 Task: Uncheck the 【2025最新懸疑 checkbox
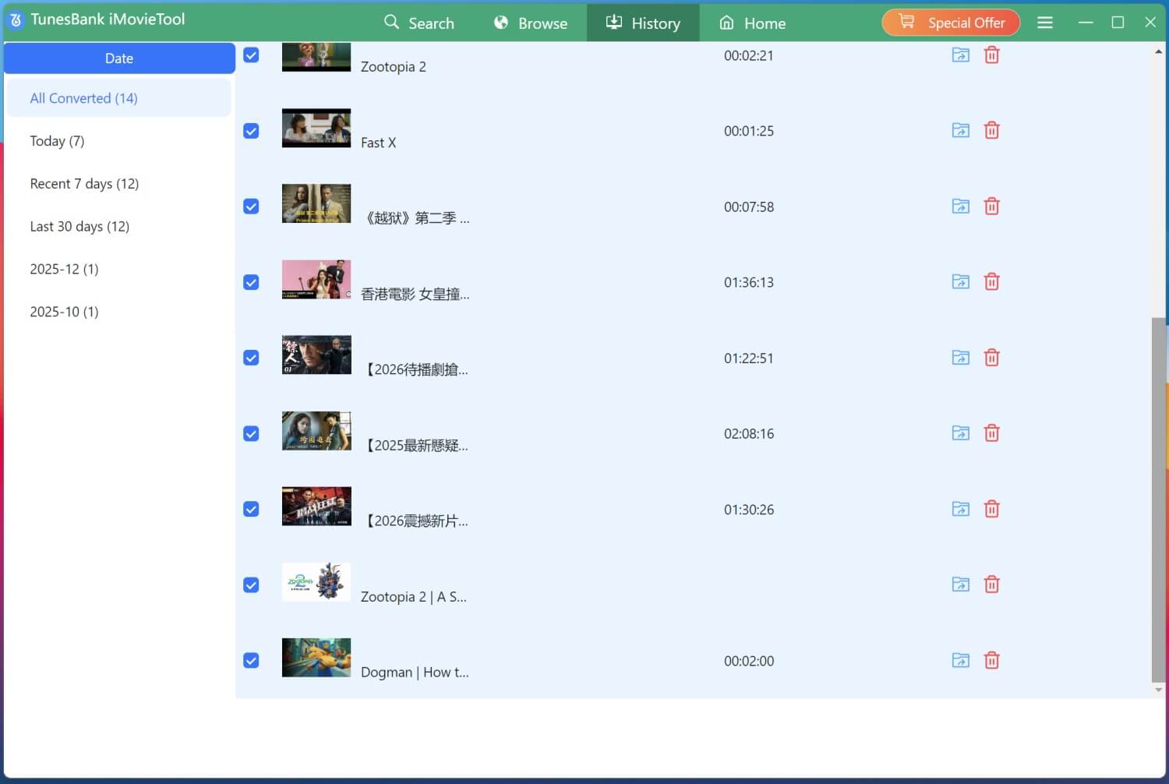click(251, 433)
